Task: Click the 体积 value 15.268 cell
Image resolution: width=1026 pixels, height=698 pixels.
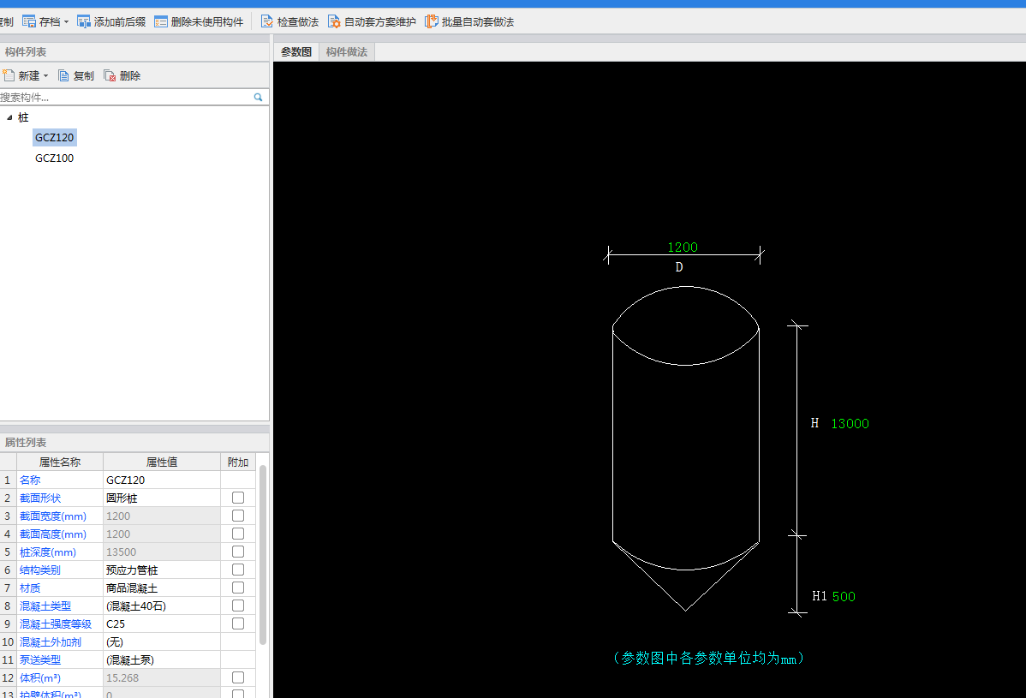Action: click(162, 677)
